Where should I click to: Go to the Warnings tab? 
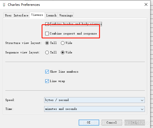point(66,15)
